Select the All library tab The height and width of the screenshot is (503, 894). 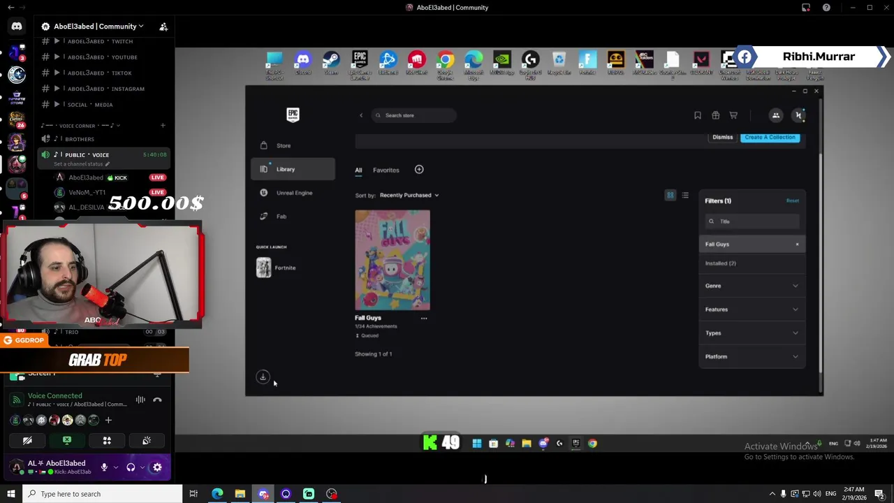coord(358,170)
